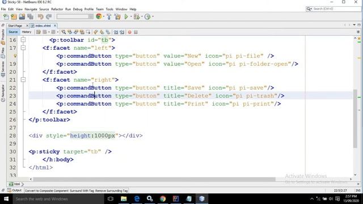363x204 pixels.
Task: Open the Navigator side panel tab
Action: (x=3, y=93)
